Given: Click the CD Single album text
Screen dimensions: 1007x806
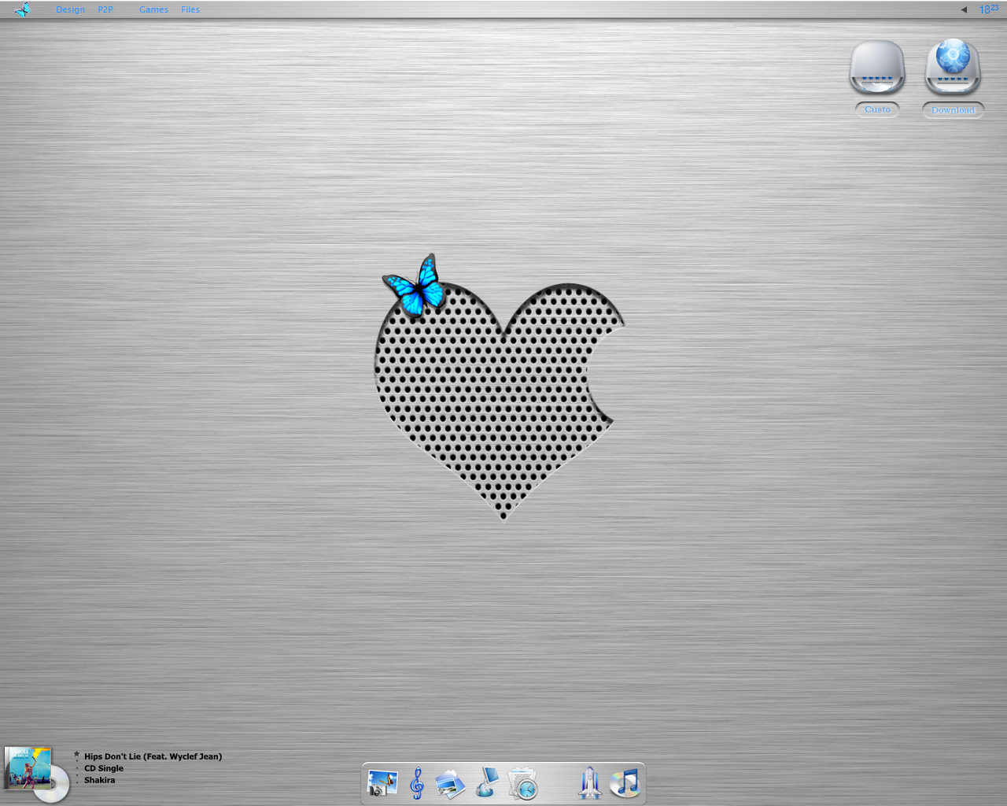Looking at the screenshot, I should 104,768.
